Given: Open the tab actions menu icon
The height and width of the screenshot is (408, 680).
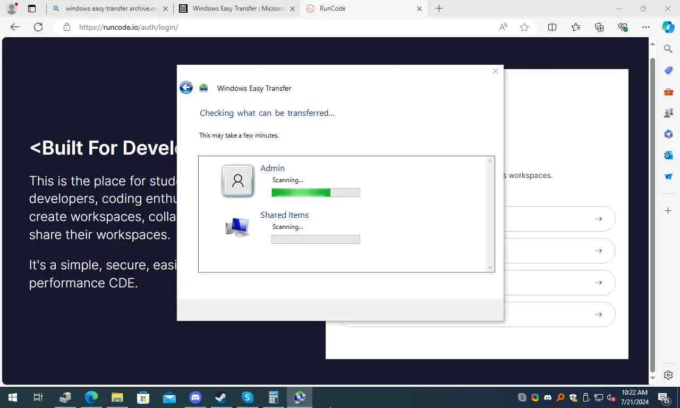Looking at the screenshot, I should click(x=32, y=8).
